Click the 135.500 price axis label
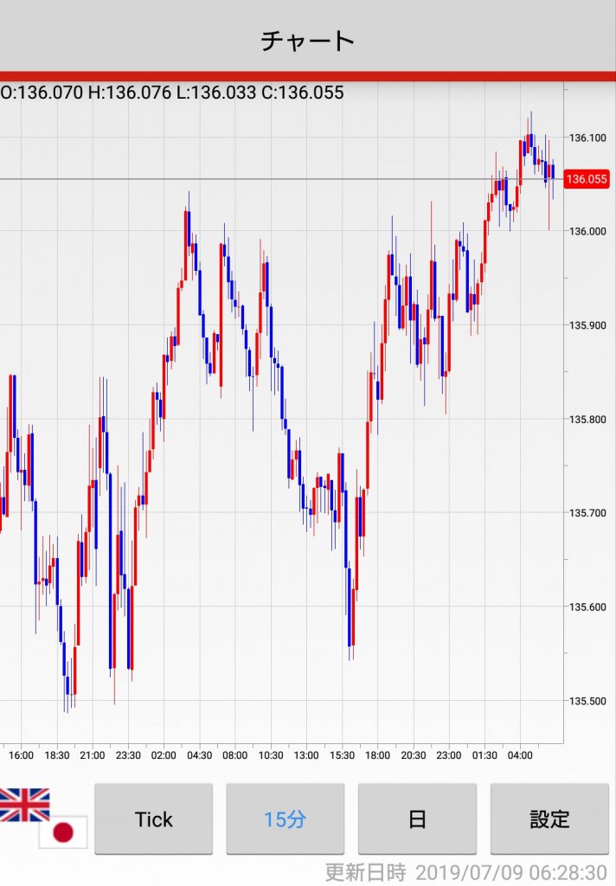 click(587, 701)
